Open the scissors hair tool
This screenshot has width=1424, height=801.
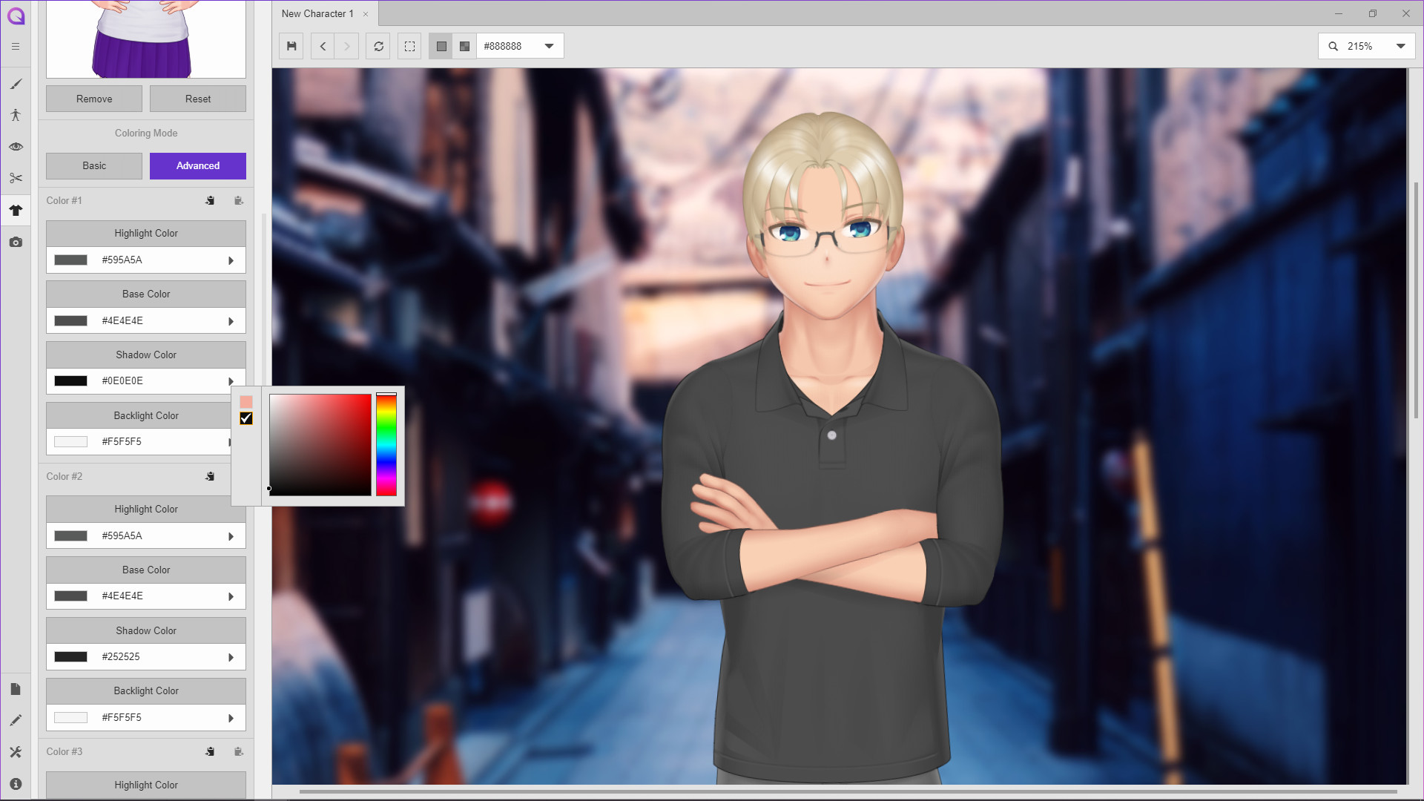16,178
